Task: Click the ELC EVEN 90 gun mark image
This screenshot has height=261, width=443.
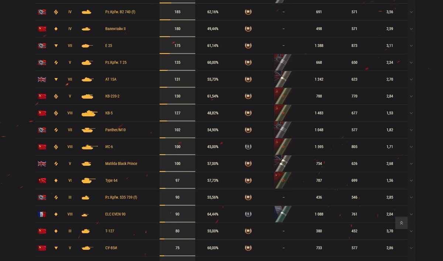Action: coord(283,214)
